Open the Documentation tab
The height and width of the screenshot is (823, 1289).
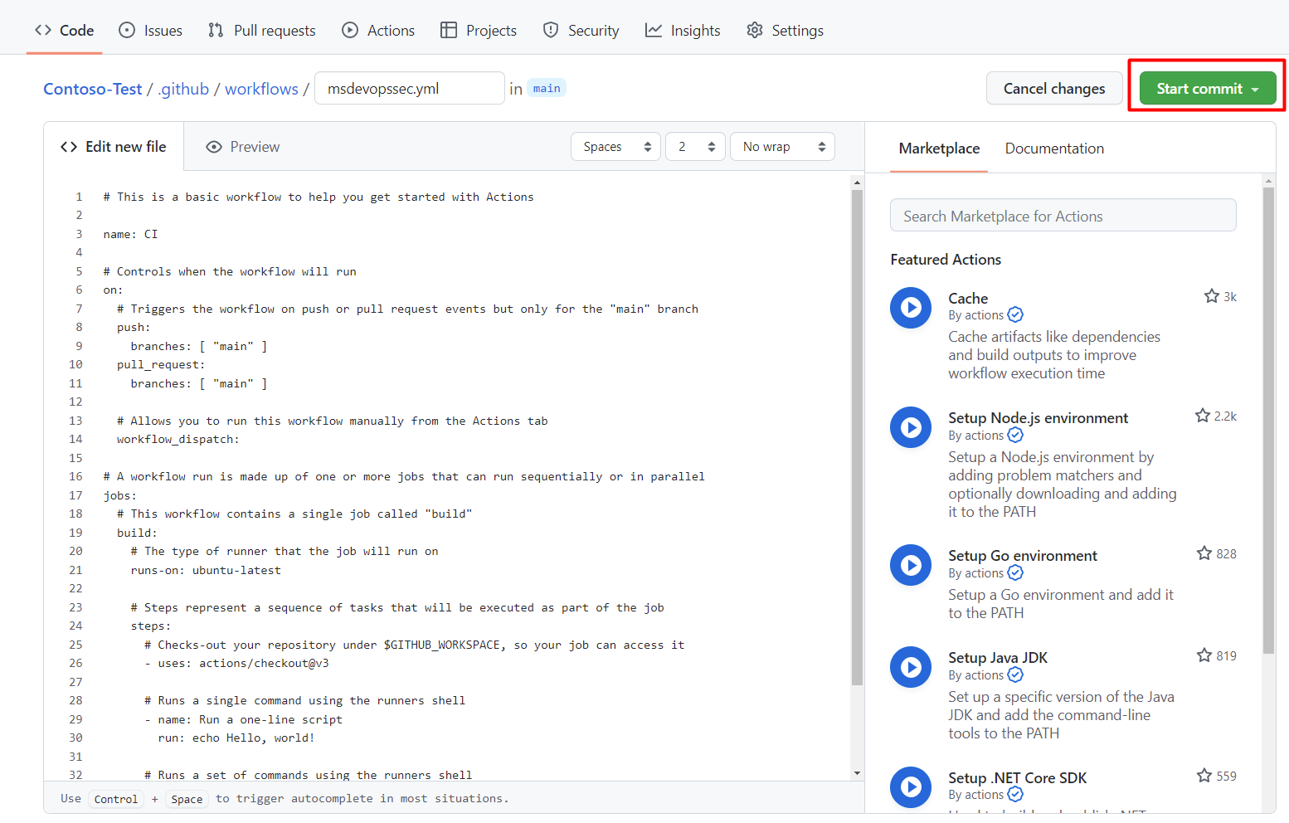click(x=1054, y=148)
